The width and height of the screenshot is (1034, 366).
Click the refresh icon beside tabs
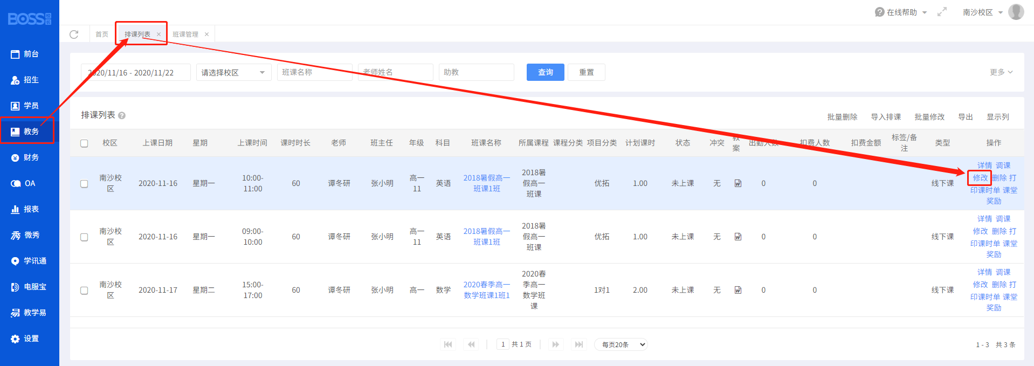point(74,34)
